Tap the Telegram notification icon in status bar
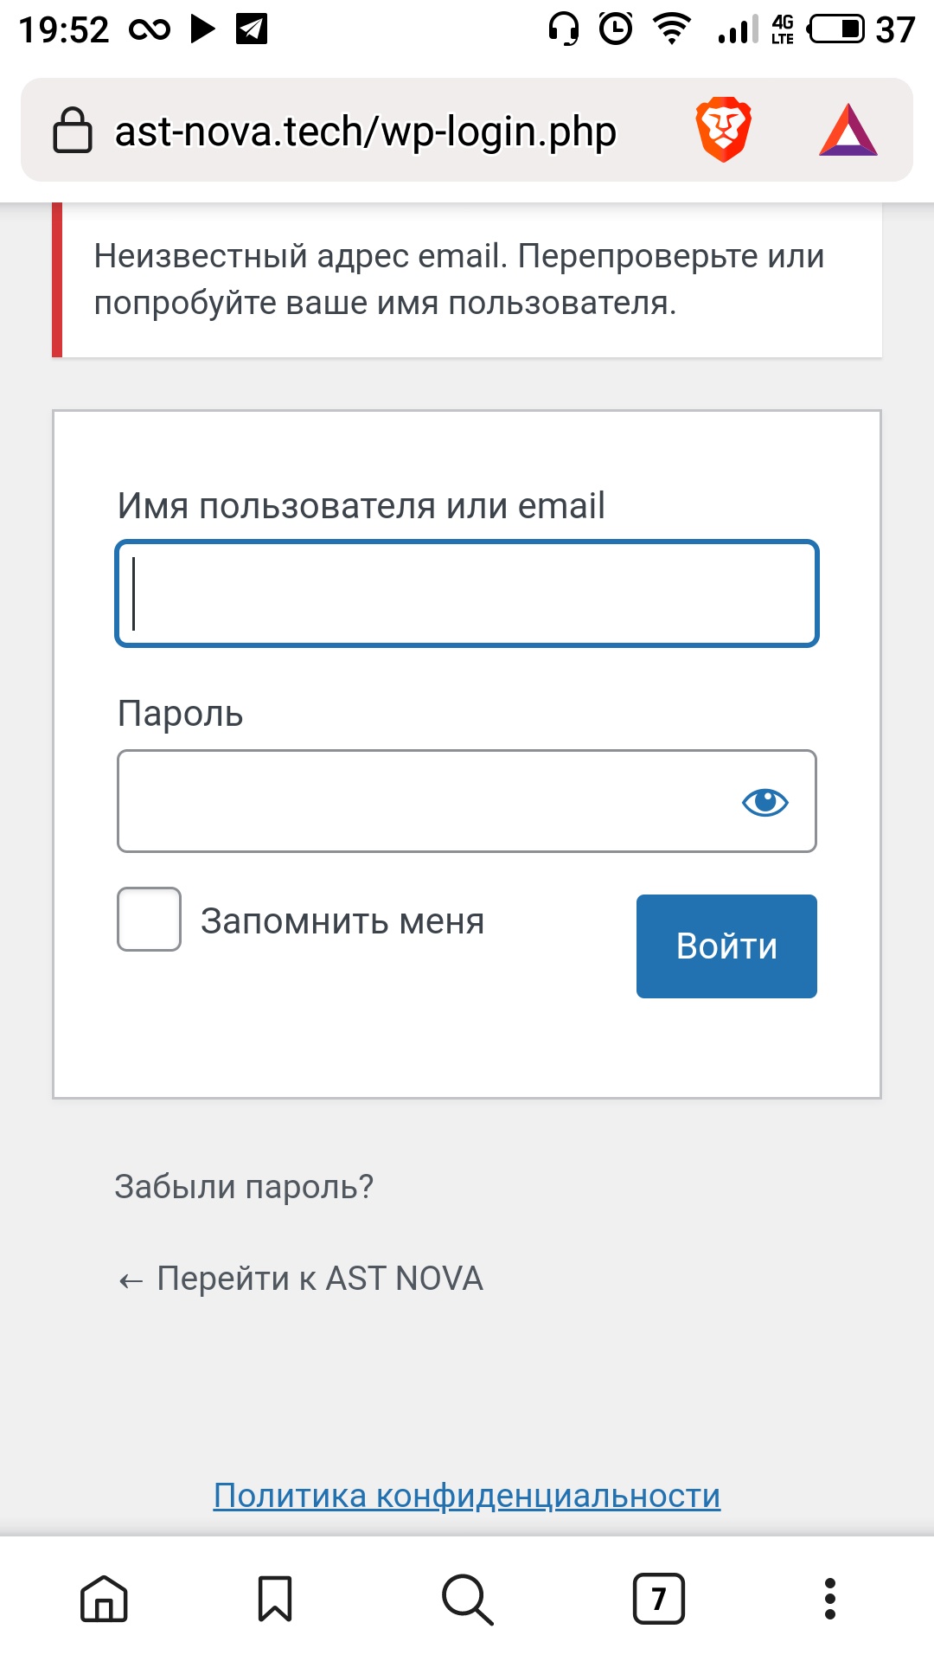 pyautogui.click(x=252, y=29)
